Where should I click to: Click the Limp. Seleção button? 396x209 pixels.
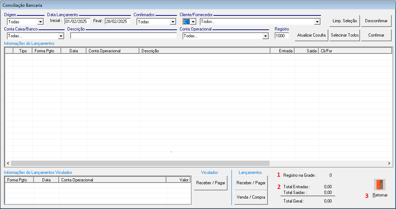345,21
